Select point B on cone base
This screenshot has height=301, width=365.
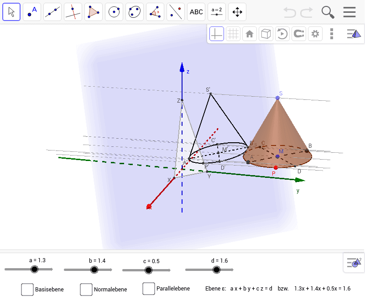pos(307,151)
